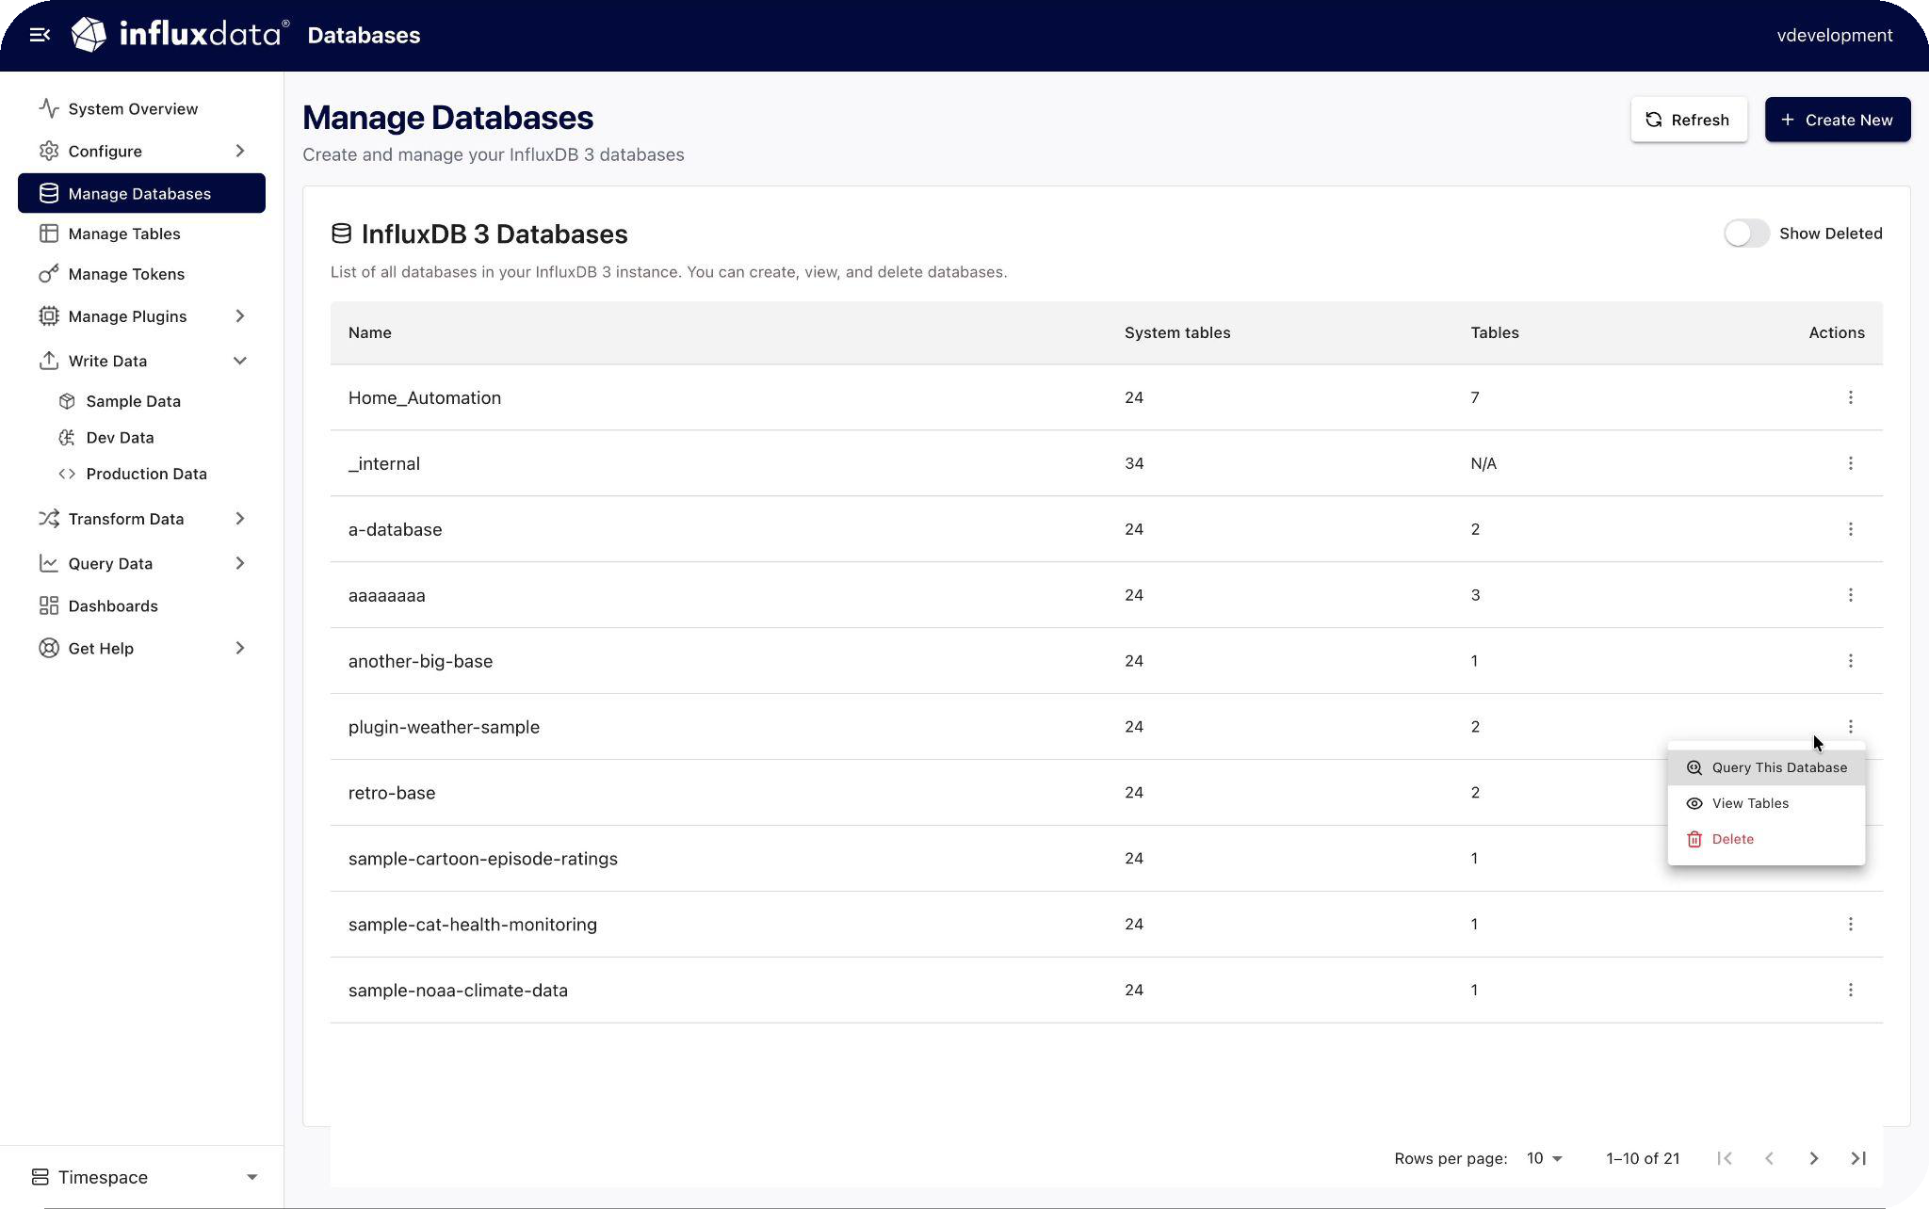Go to next page of databases
This screenshot has width=1929, height=1209.
pyautogui.click(x=1813, y=1158)
